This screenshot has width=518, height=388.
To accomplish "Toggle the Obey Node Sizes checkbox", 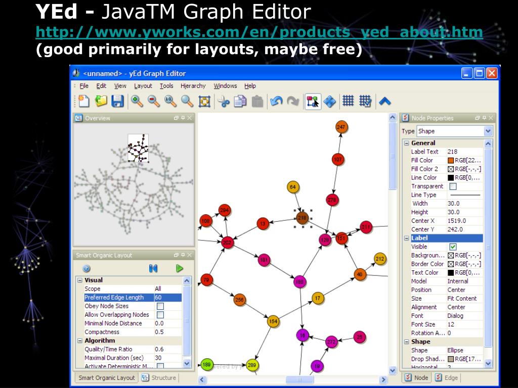I will point(160,306).
